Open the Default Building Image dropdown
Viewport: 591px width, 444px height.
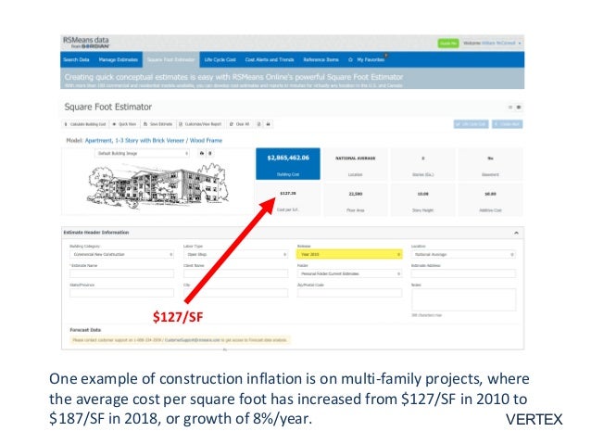coord(142,154)
